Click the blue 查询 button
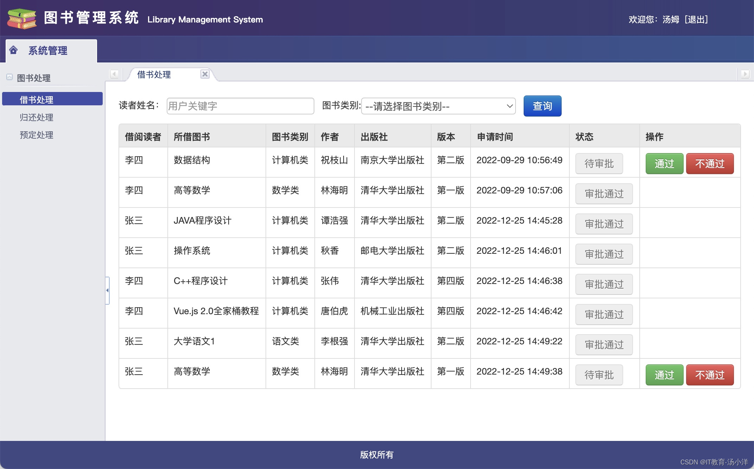 point(542,106)
